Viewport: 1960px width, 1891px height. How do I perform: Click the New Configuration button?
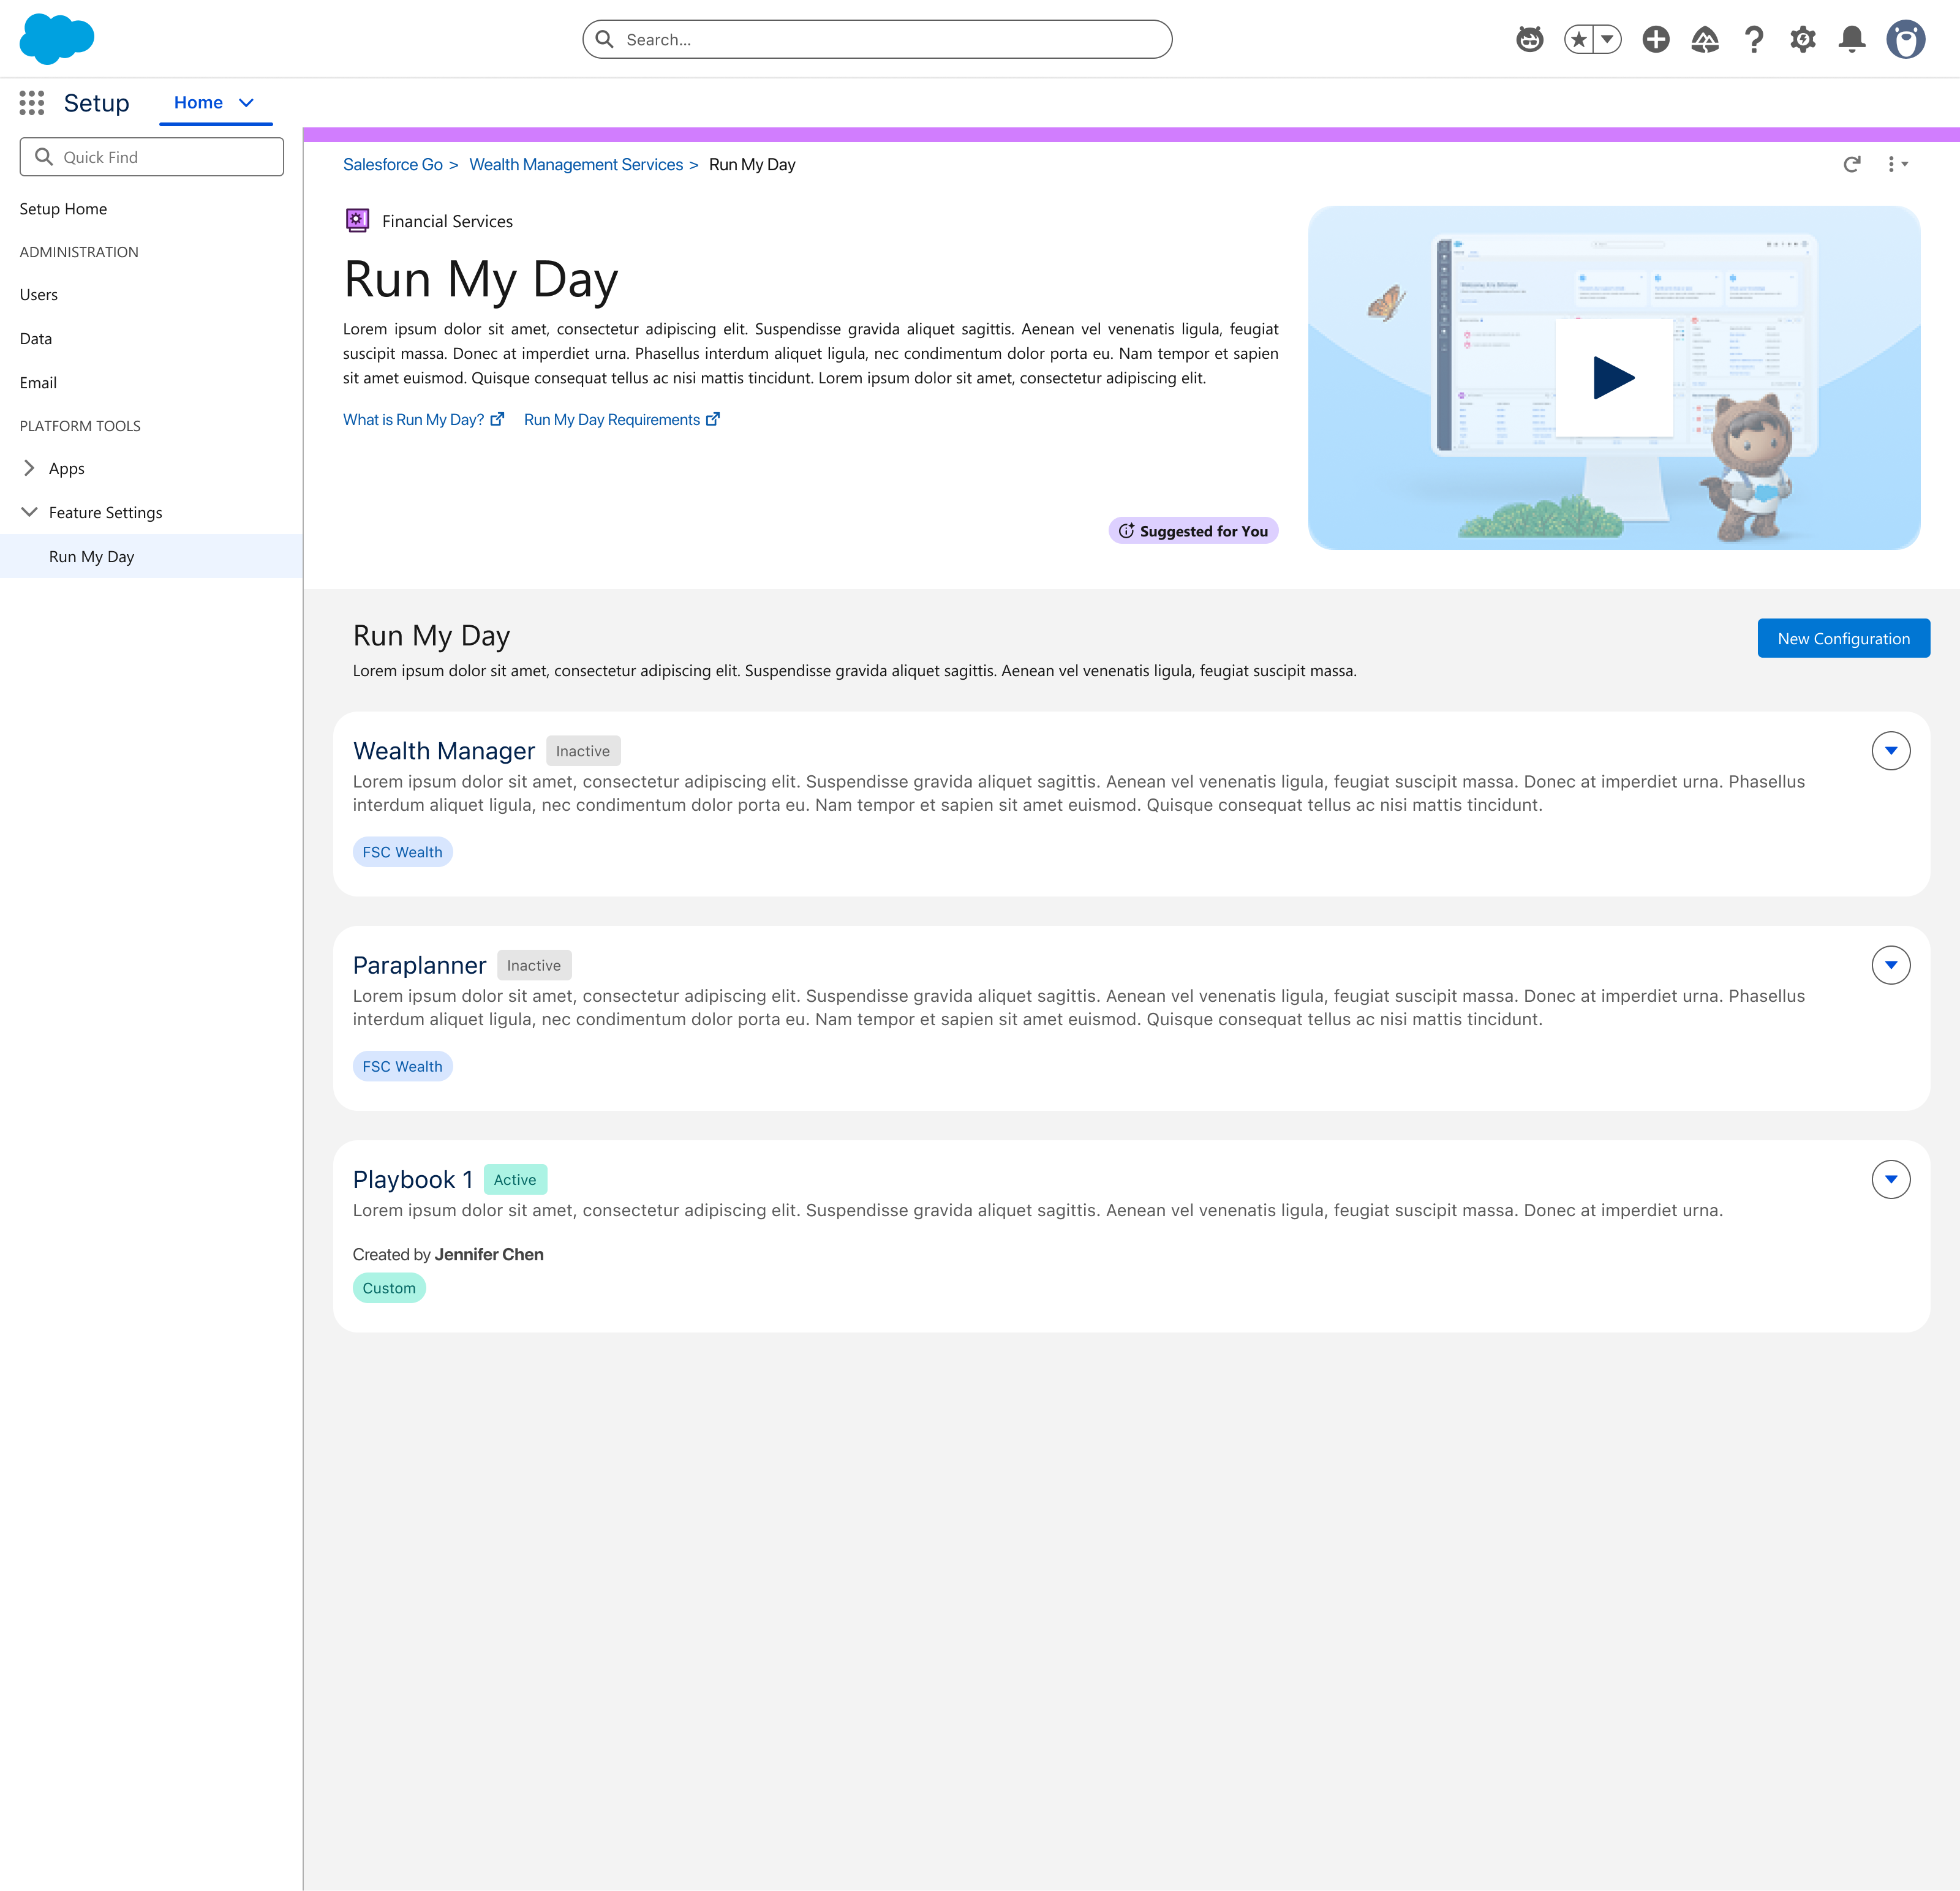[1843, 638]
